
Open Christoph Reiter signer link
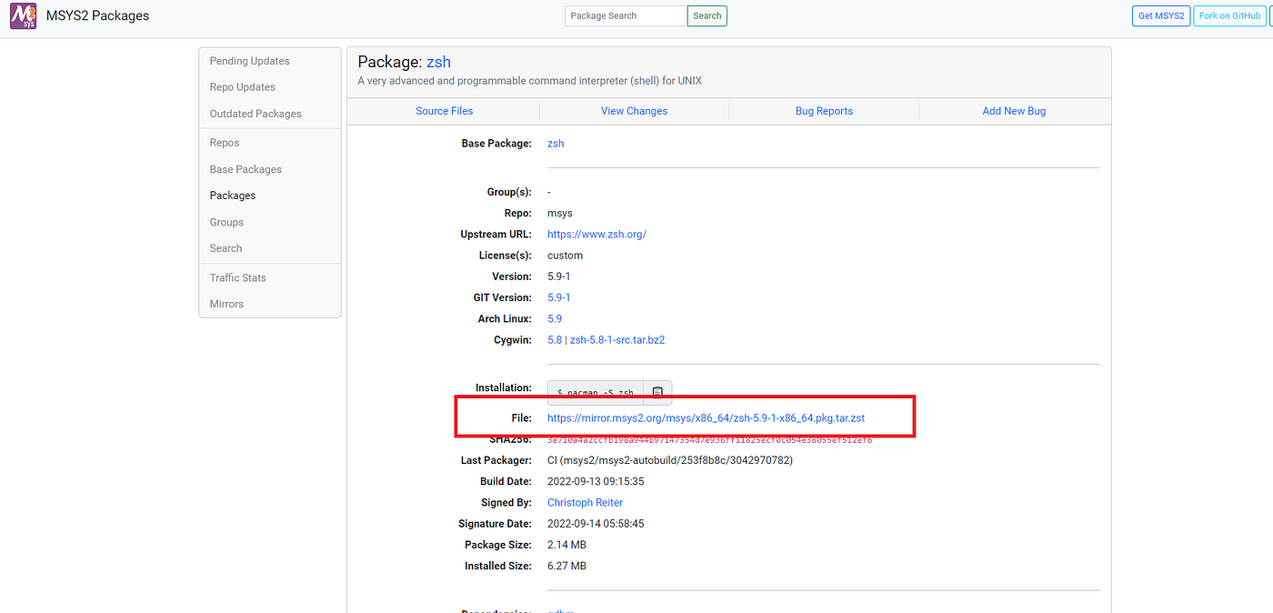tap(585, 503)
